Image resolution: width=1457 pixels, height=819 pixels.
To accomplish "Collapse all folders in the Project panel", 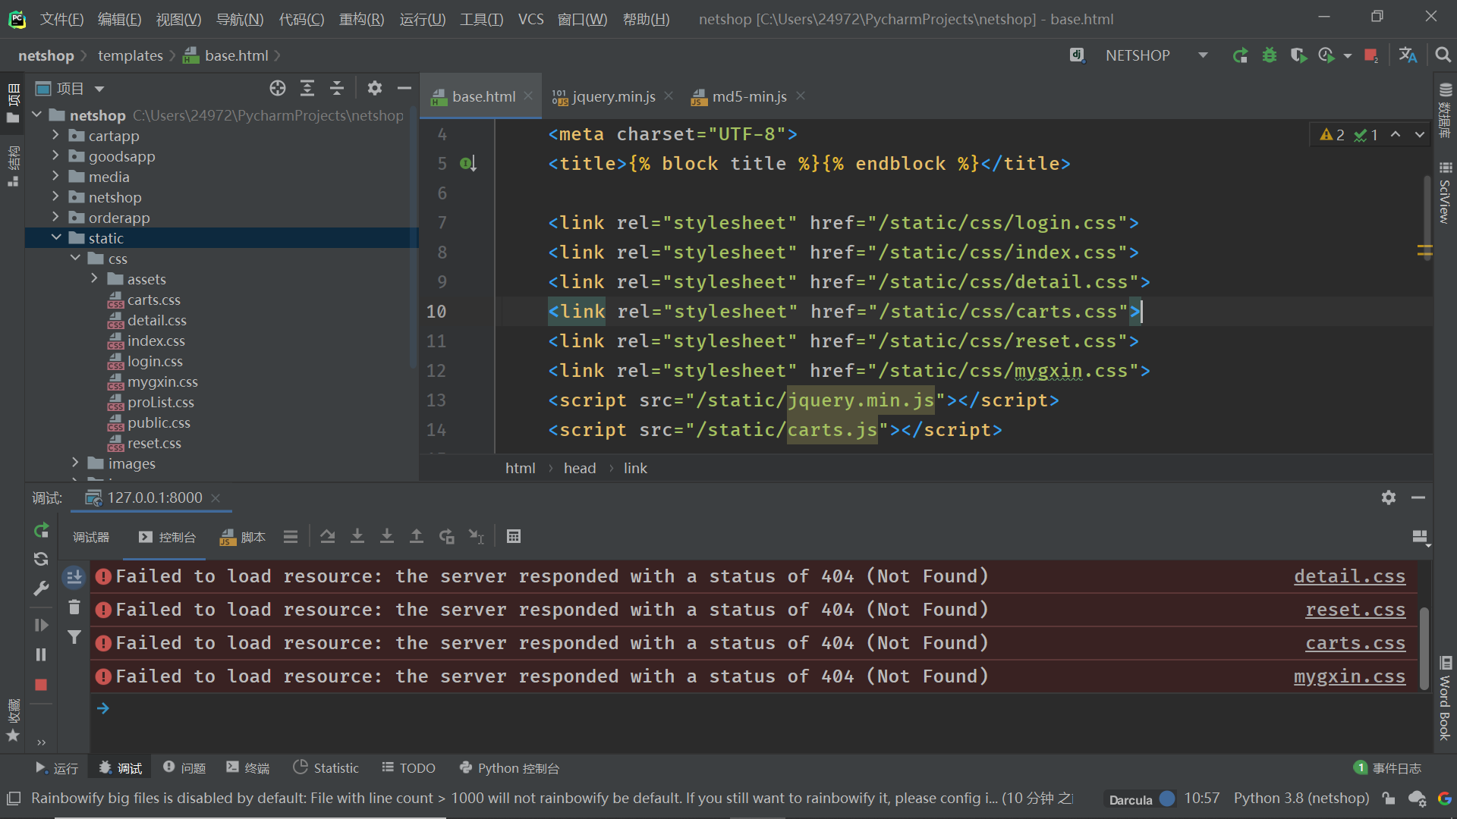I will tap(337, 89).
